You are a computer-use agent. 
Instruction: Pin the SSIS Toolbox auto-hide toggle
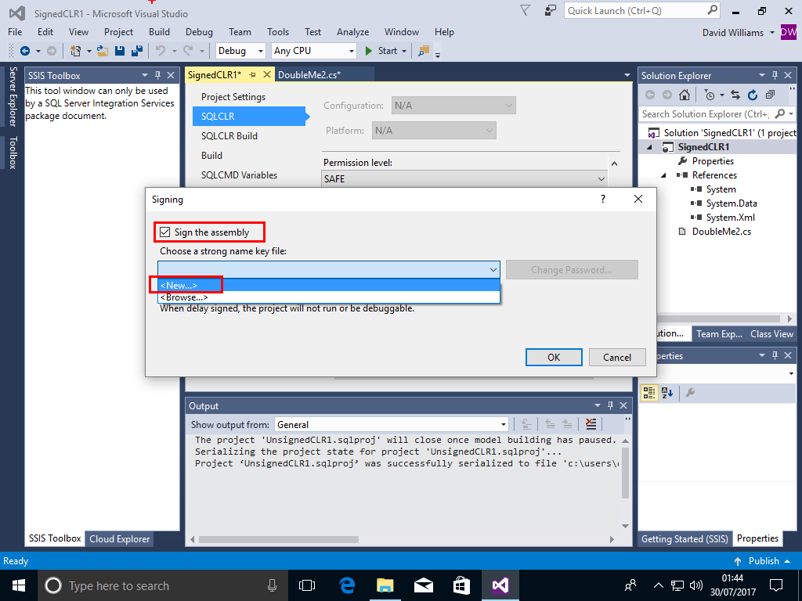click(x=157, y=76)
